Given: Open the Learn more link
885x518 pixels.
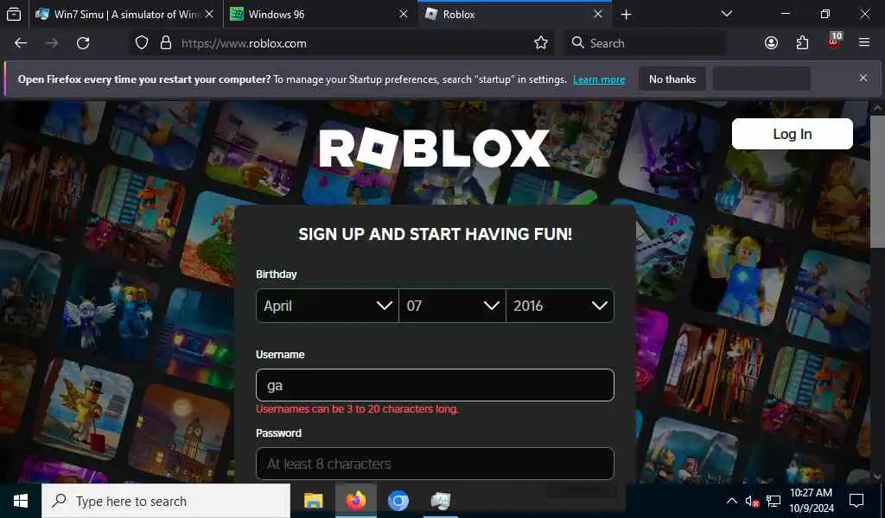Looking at the screenshot, I should 599,79.
